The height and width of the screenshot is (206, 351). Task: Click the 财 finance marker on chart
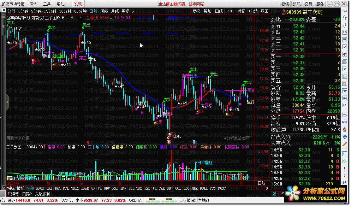click(195, 142)
